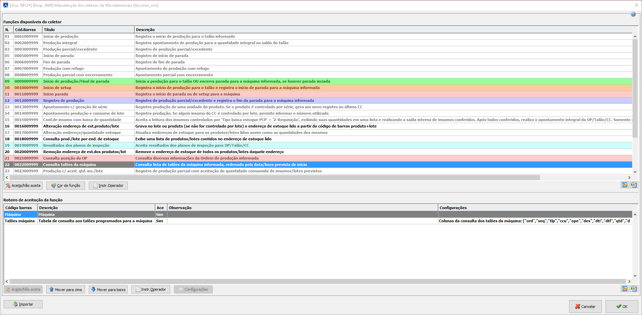Select the green Início de produção/Final de parada row

[x=318, y=81]
